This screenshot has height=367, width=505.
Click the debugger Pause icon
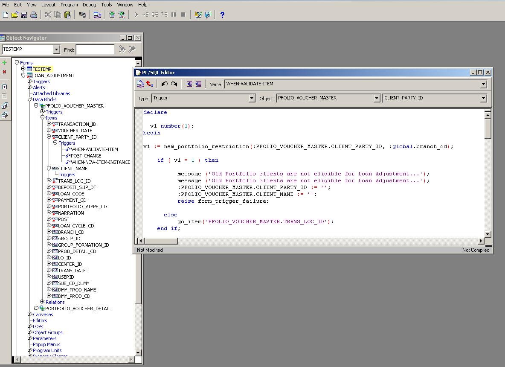tap(174, 15)
